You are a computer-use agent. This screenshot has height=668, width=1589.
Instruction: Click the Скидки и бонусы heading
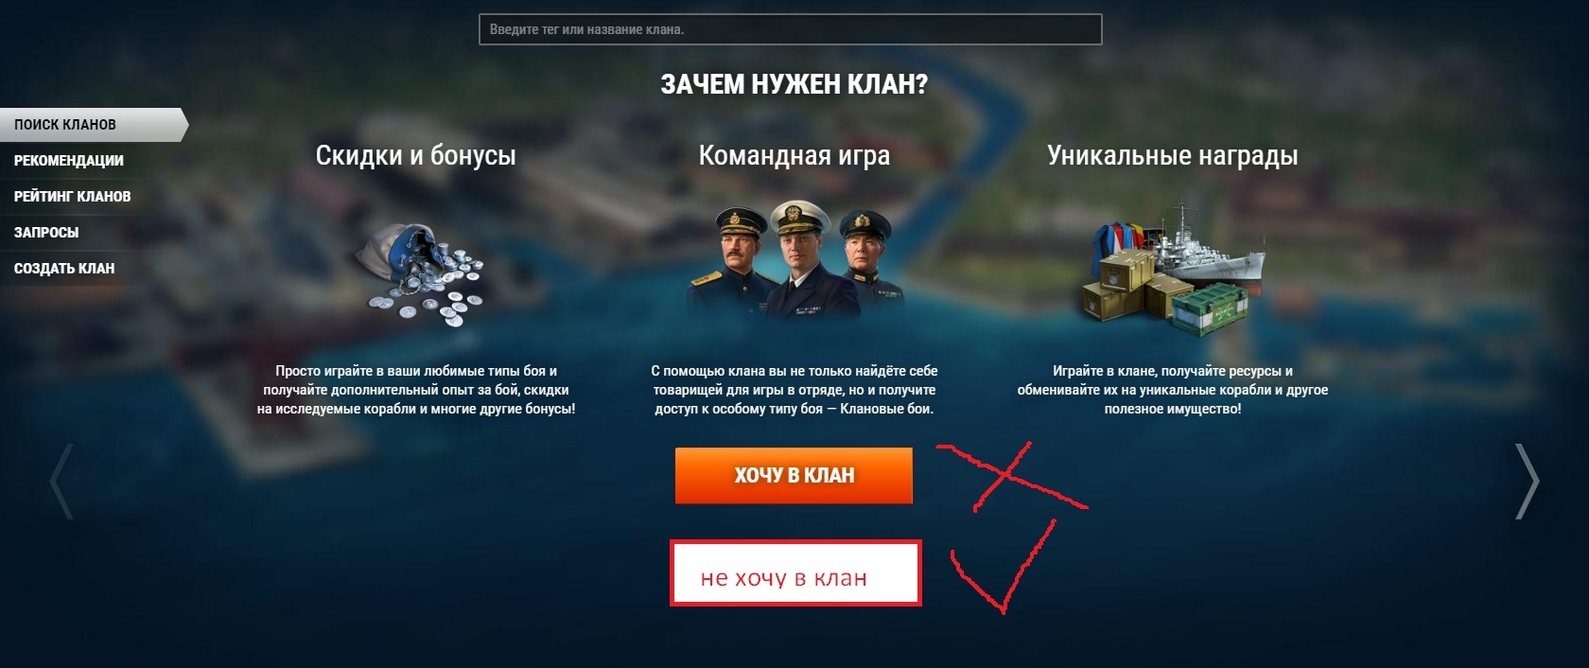(416, 156)
